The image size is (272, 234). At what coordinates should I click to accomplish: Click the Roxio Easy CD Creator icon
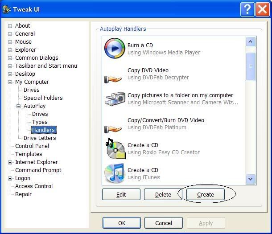(114, 148)
